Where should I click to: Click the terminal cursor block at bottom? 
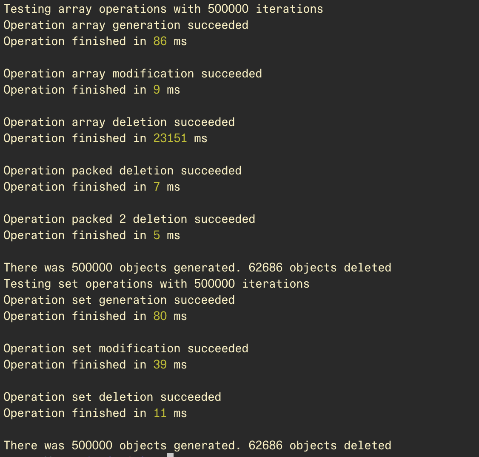(x=170, y=455)
